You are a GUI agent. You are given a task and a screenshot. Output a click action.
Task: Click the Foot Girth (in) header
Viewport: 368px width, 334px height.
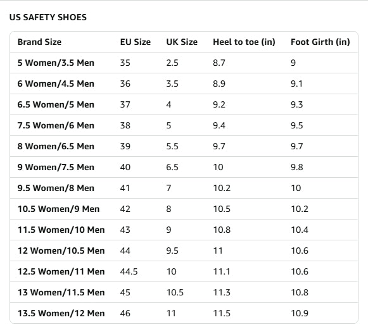point(320,42)
